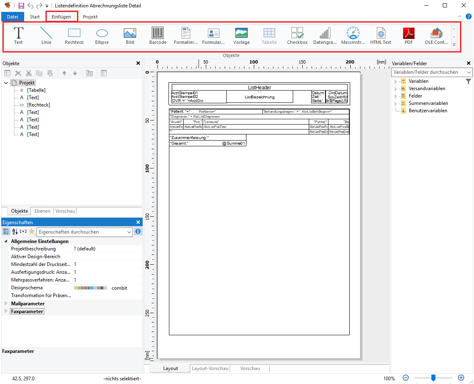Close the Eigenschaften panel
The height and width of the screenshot is (384, 474).
[138, 222]
